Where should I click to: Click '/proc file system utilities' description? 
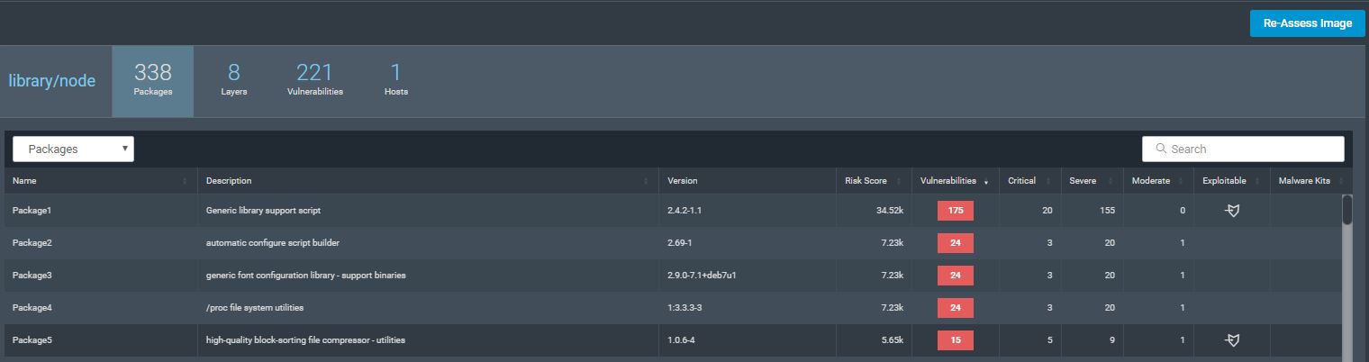(x=254, y=308)
